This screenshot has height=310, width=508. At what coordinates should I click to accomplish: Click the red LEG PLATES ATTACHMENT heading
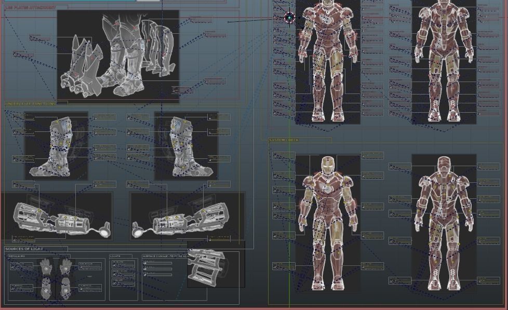pos(30,7)
